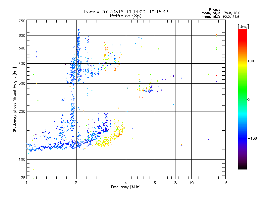
Task: Click the y-axis tick label "75"
Action: (x=23, y=178)
